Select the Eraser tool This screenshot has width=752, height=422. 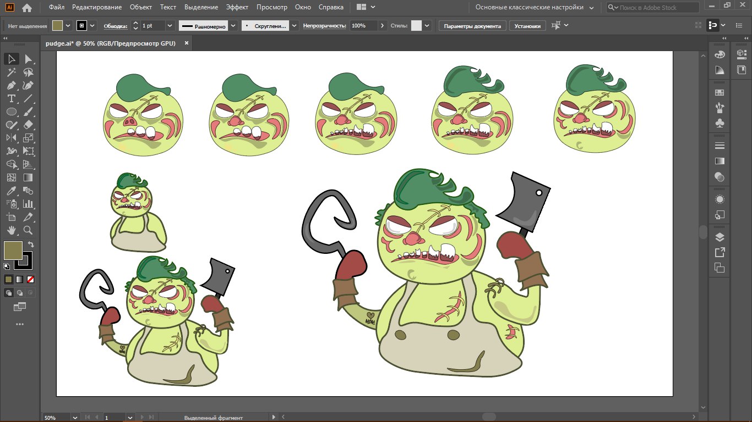point(28,125)
